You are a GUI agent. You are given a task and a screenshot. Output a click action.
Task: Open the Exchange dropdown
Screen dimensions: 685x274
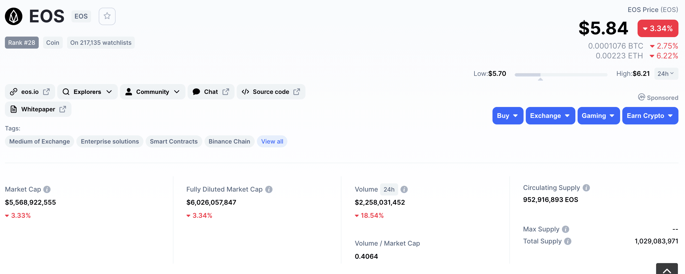pos(550,116)
